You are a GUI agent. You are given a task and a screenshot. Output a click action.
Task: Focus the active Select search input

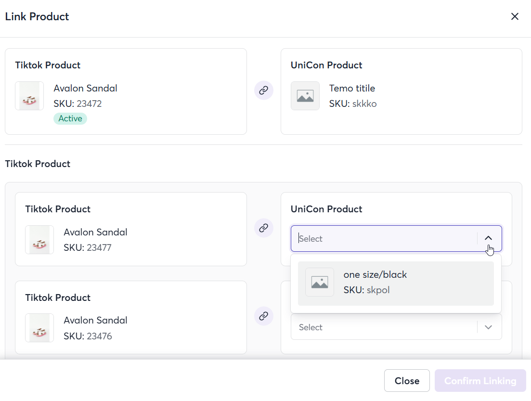point(383,239)
